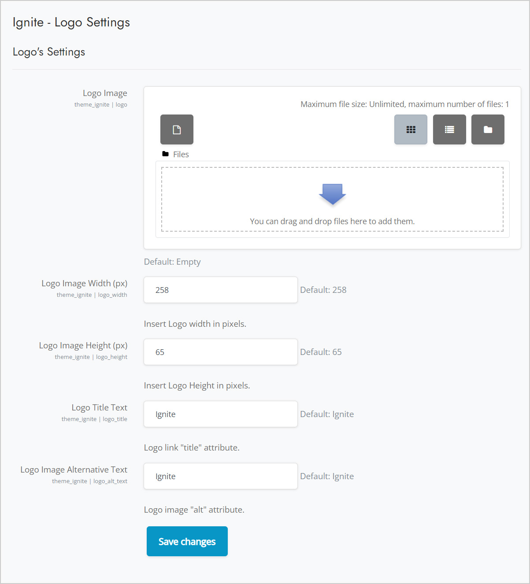
Task: Click 'Insert Logo Height in pixels.' description
Action: [x=197, y=385]
